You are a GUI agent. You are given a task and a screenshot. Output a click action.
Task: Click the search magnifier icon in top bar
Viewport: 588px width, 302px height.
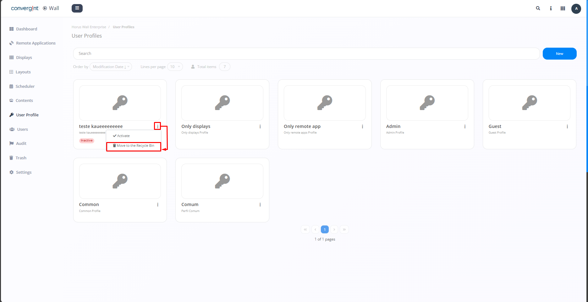point(538,8)
